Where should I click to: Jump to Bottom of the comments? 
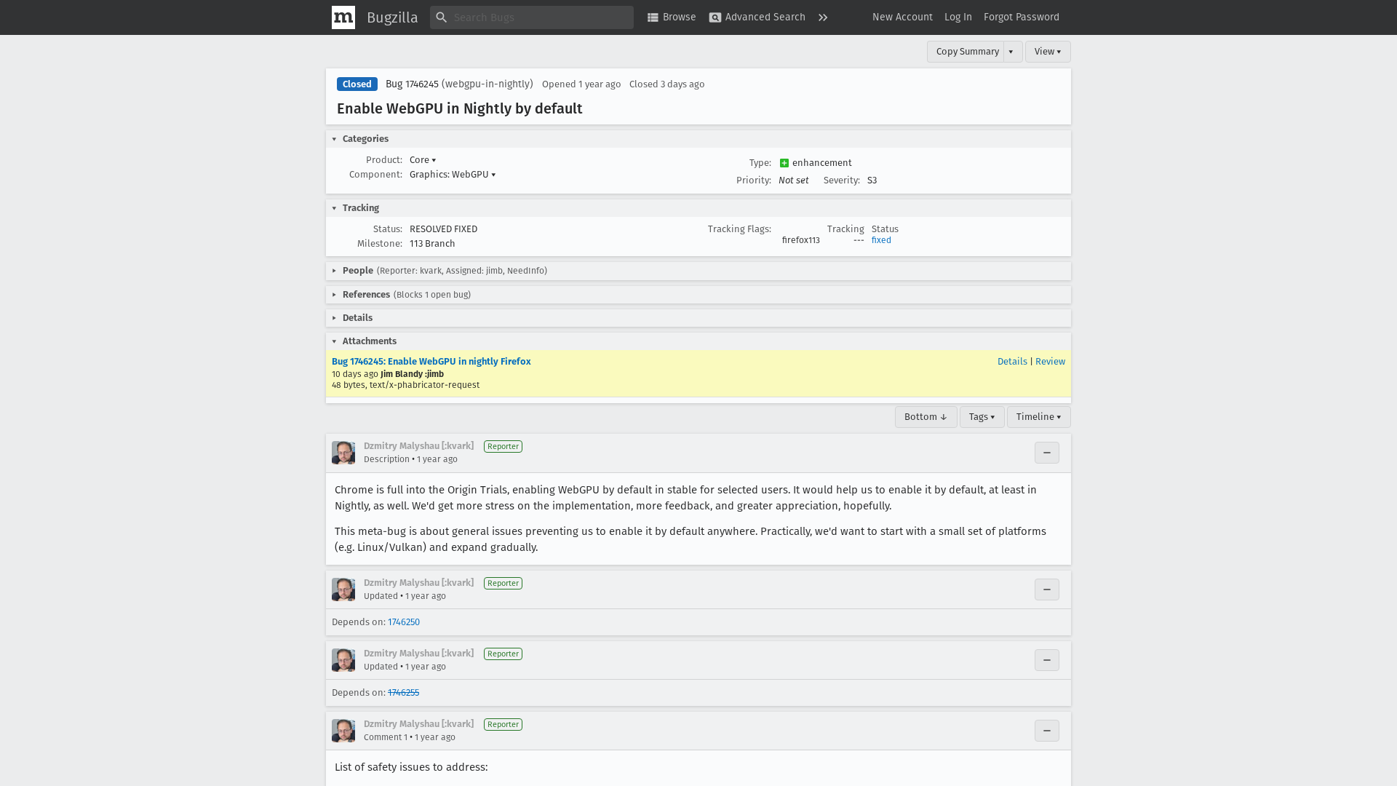pyautogui.click(x=926, y=417)
